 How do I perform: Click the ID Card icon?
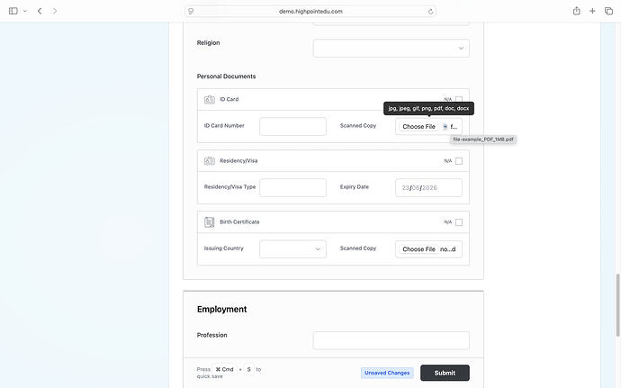click(210, 100)
